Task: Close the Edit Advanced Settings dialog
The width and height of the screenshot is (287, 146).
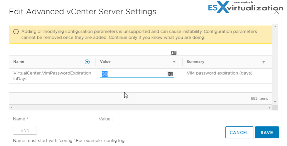Action: [x=277, y=12]
